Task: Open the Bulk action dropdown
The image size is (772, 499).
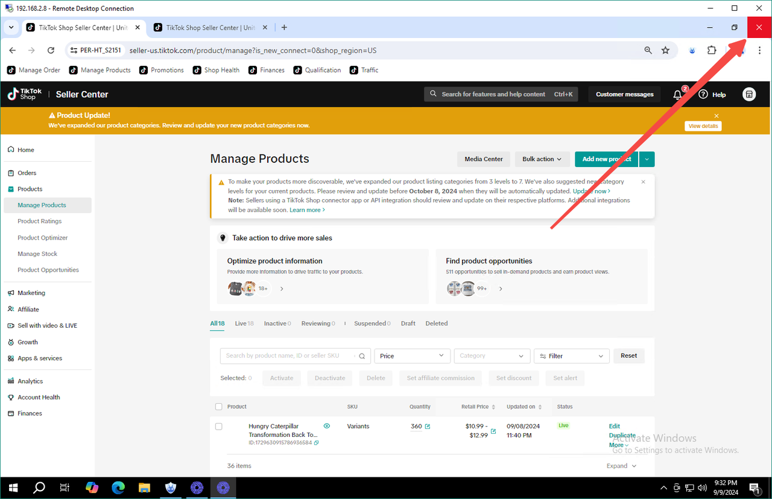Action: click(x=542, y=159)
